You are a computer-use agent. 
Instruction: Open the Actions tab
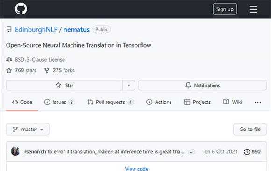tap(159, 102)
